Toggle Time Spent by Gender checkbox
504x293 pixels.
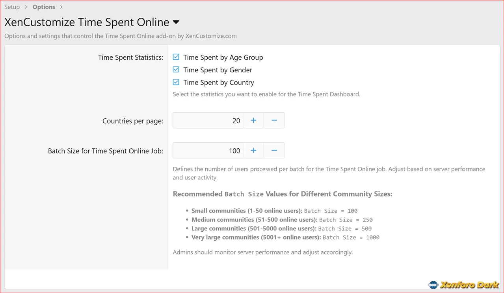[176, 70]
